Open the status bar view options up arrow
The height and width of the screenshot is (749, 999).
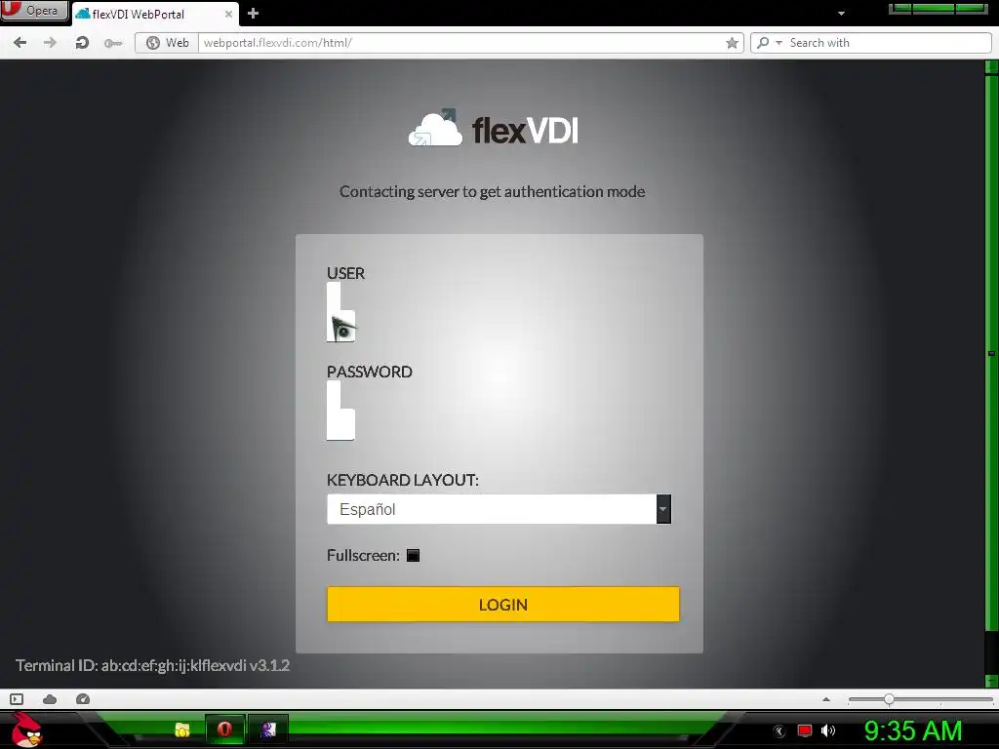tap(826, 699)
